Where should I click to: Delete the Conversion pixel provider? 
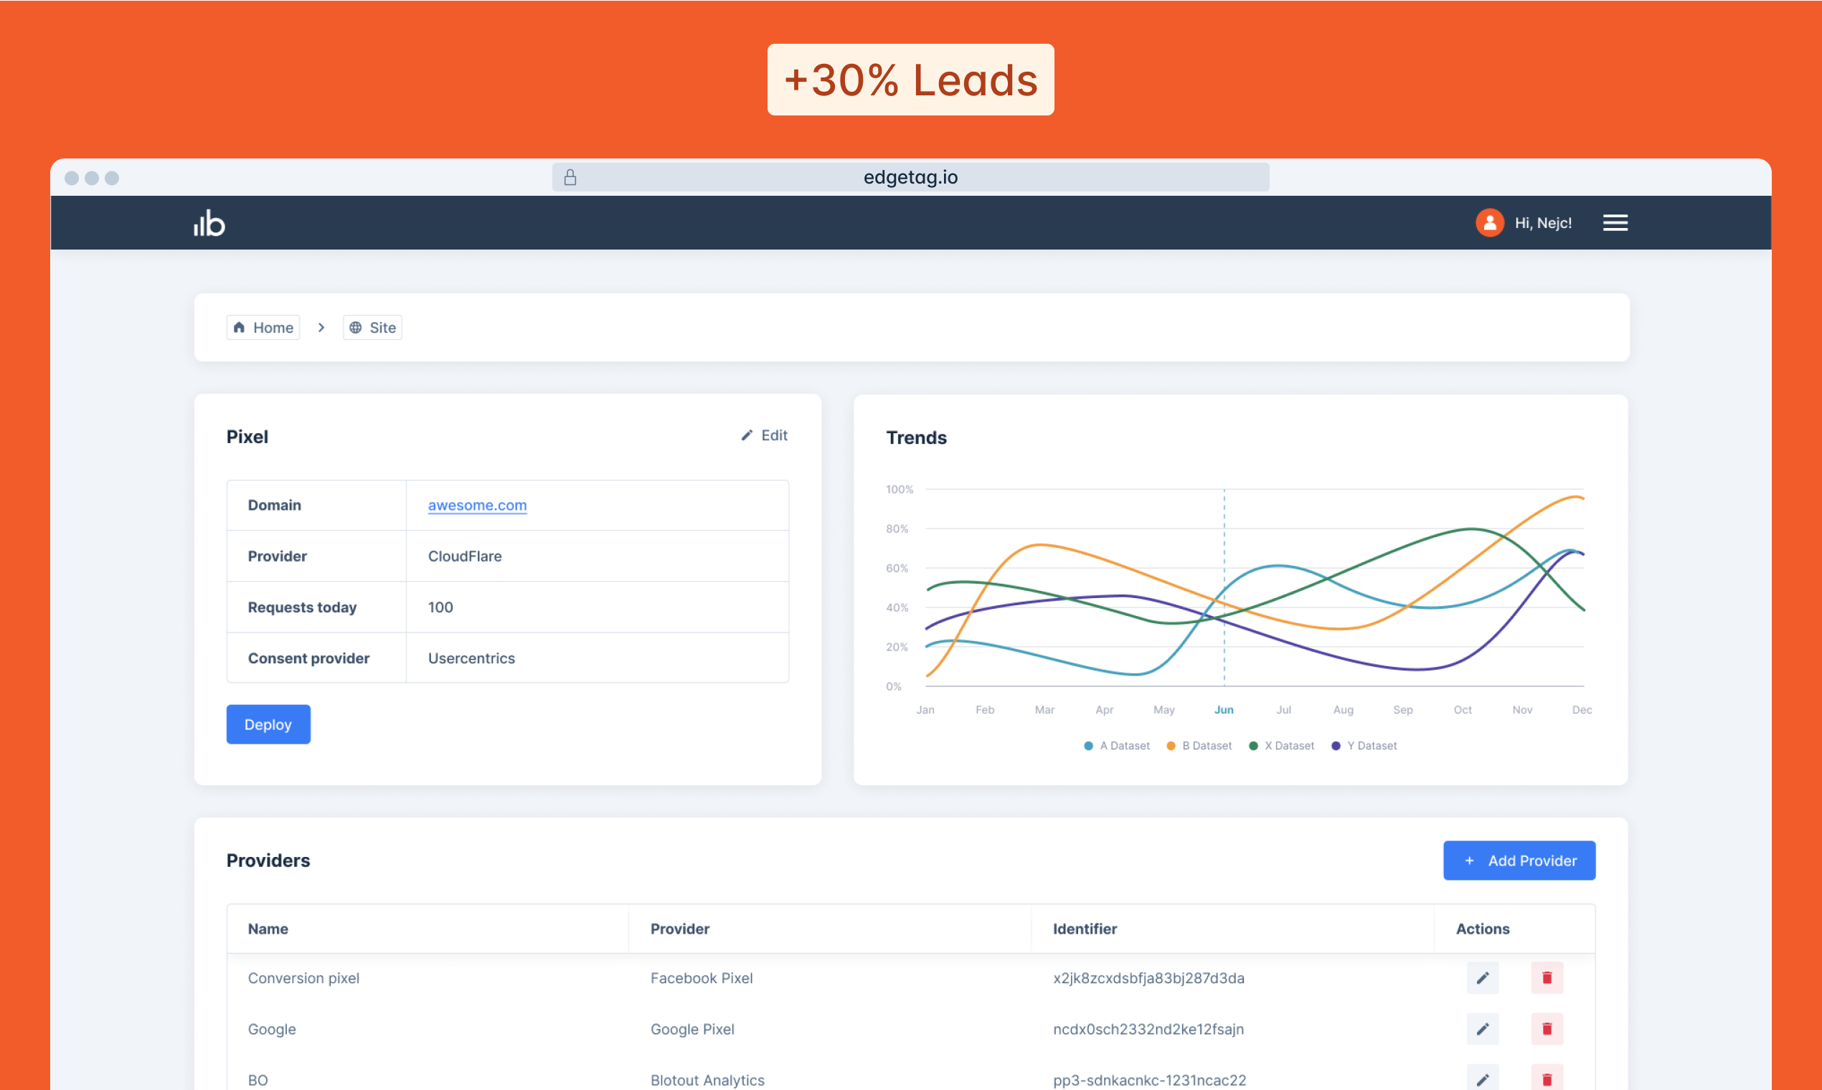(1547, 977)
